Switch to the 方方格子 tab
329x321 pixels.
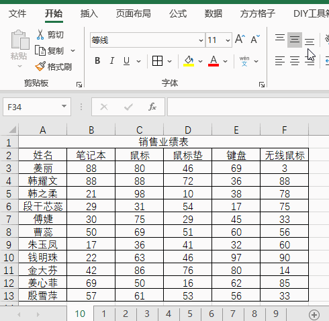click(257, 13)
